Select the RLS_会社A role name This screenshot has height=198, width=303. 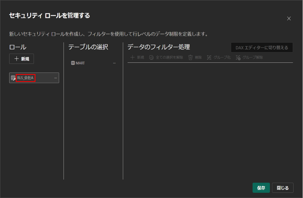pyautogui.click(x=25, y=78)
